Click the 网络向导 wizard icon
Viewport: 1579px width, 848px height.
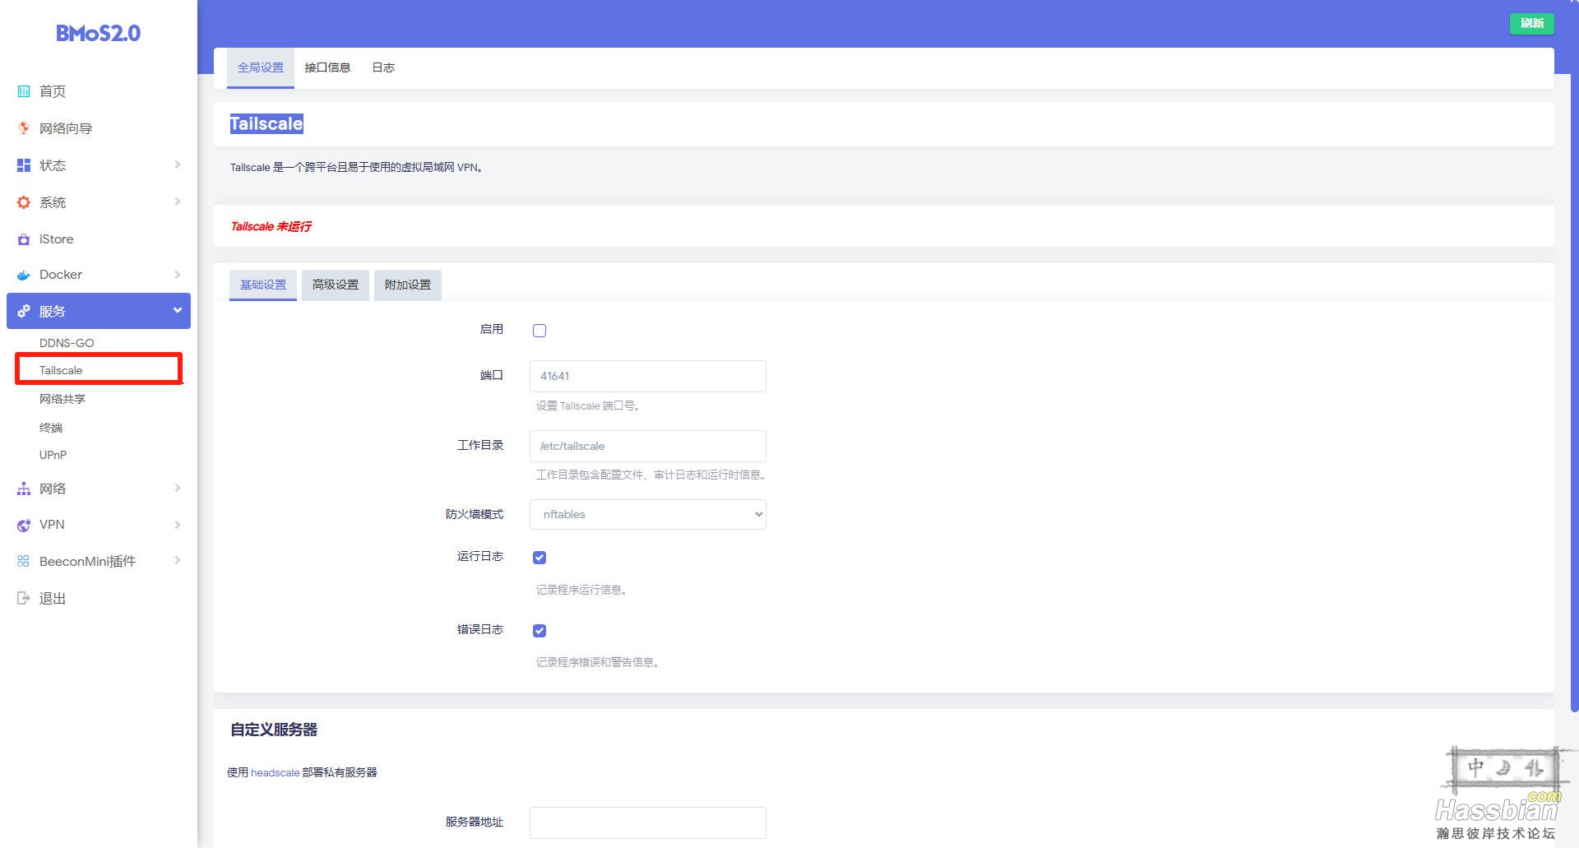pos(24,128)
